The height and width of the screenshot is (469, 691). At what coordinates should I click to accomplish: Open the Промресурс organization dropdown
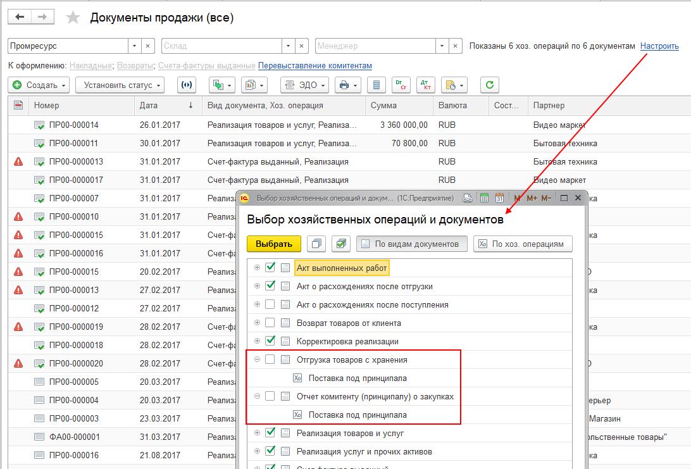tap(134, 46)
